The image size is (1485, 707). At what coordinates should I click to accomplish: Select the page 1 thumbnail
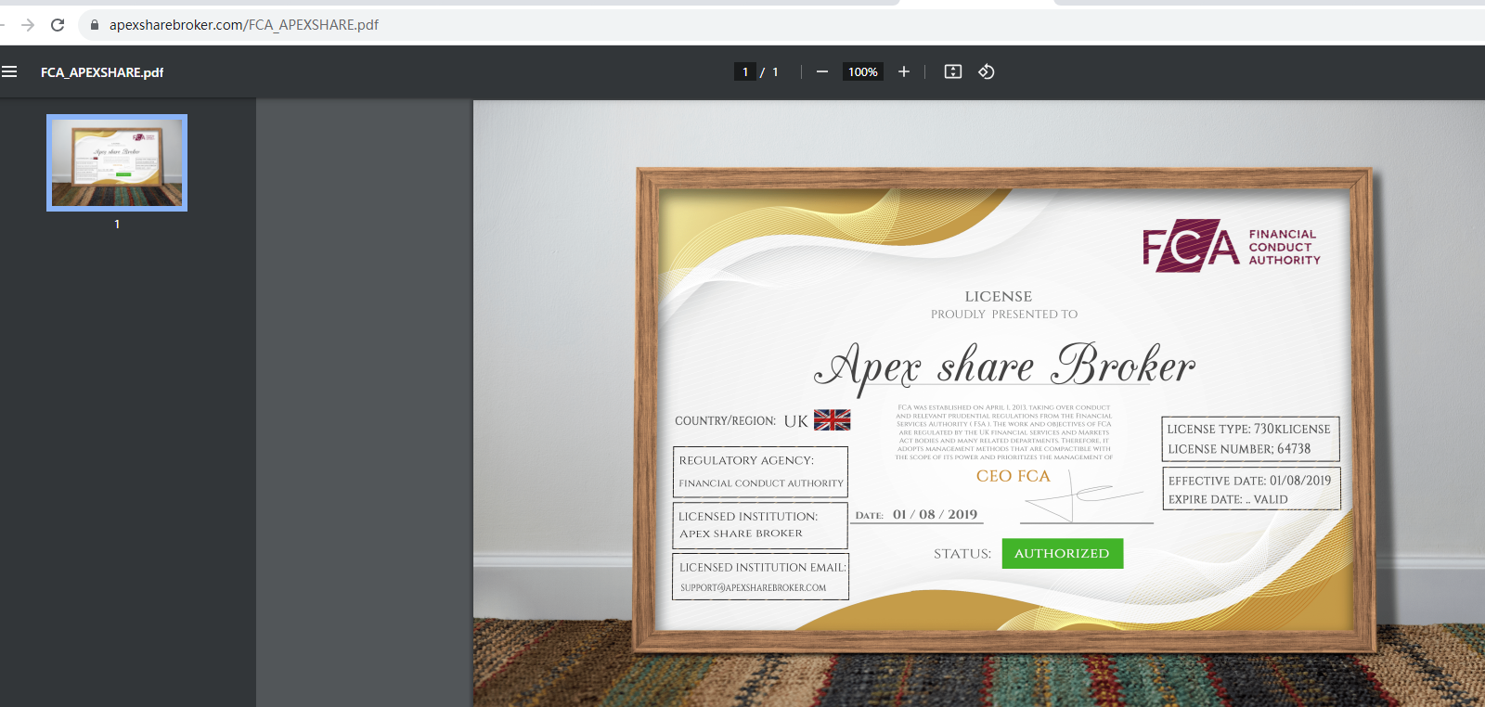(x=117, y=162)
